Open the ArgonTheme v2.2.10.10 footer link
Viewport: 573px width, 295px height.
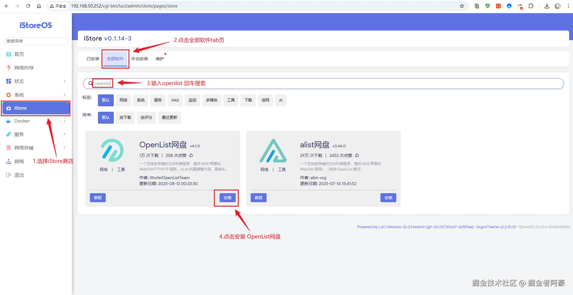pos(496,227)
